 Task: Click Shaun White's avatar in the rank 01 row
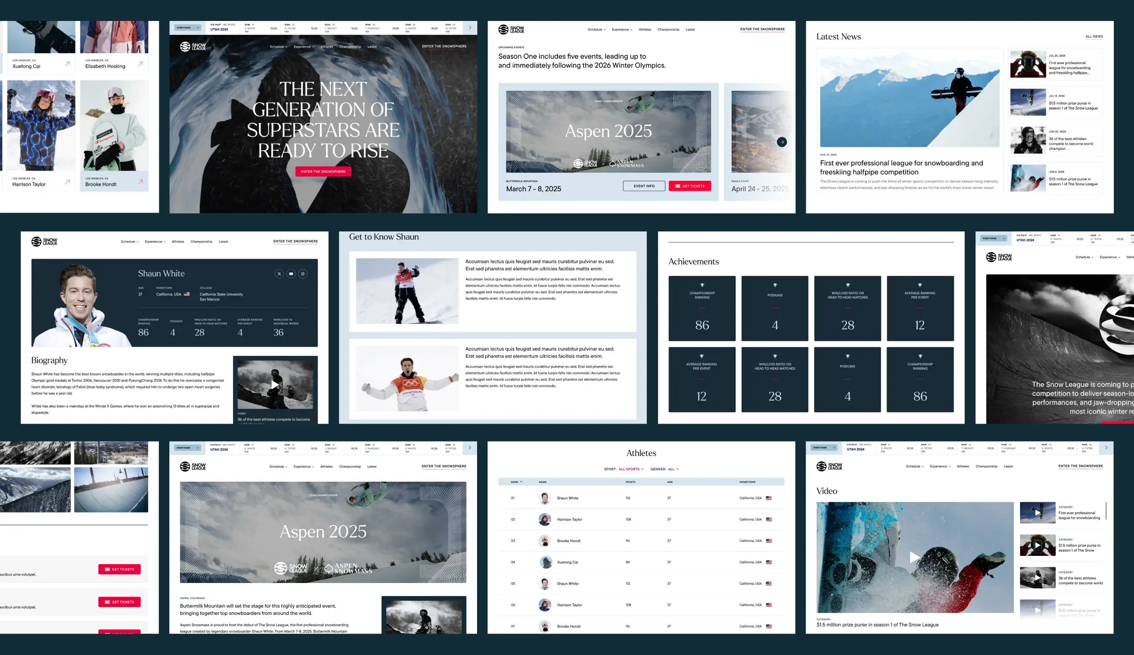click(x=545, y=498)
